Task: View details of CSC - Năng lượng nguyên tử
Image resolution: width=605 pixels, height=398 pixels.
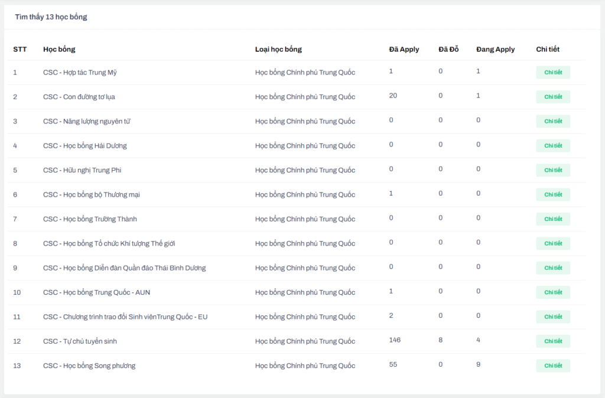Action: pyautogui.click(x=553, y=121)
